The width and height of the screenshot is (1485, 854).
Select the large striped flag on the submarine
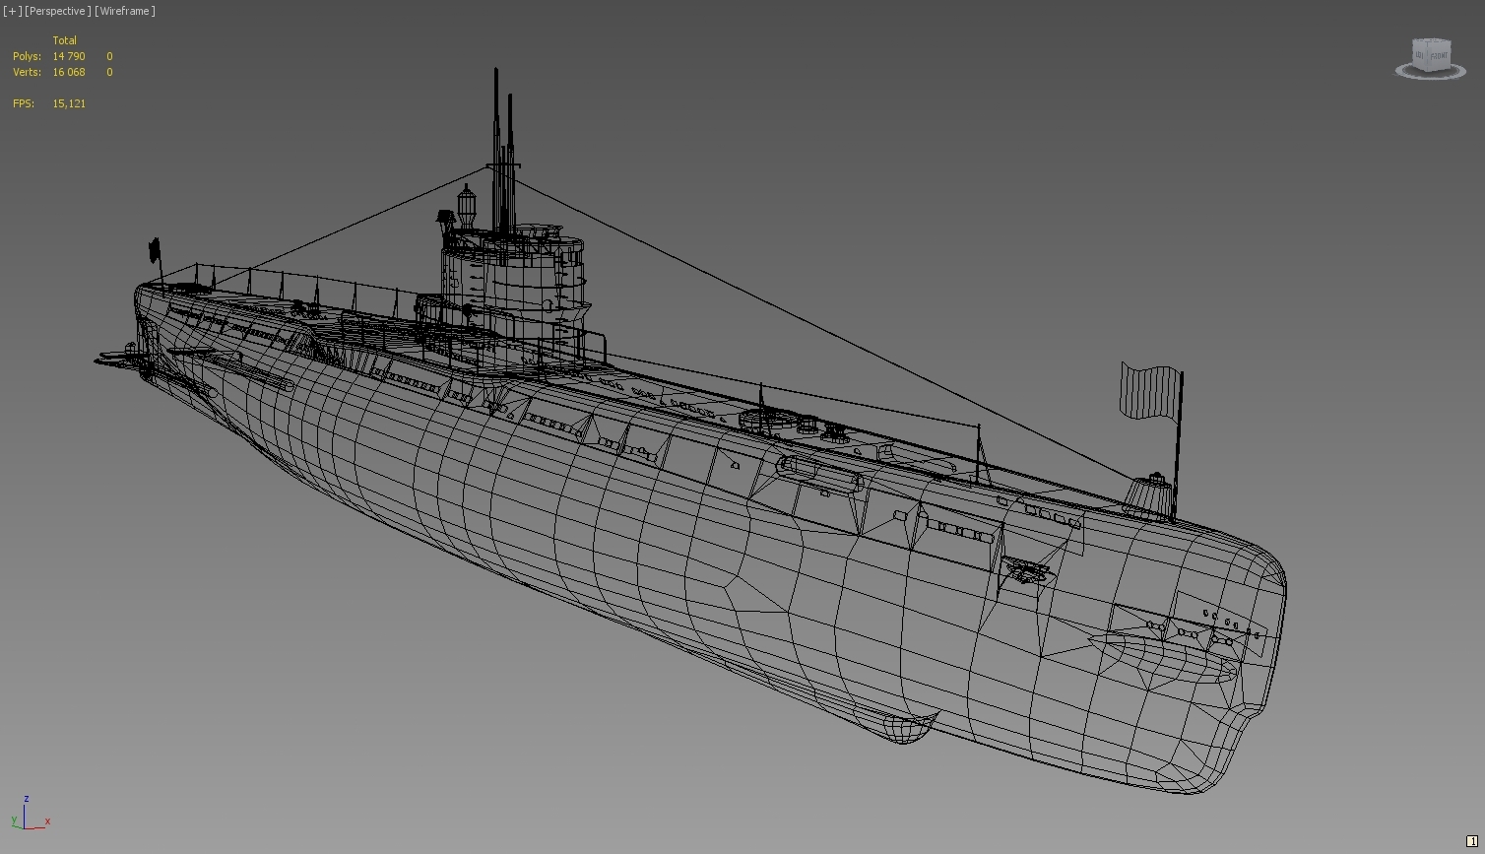(1148, 391)
